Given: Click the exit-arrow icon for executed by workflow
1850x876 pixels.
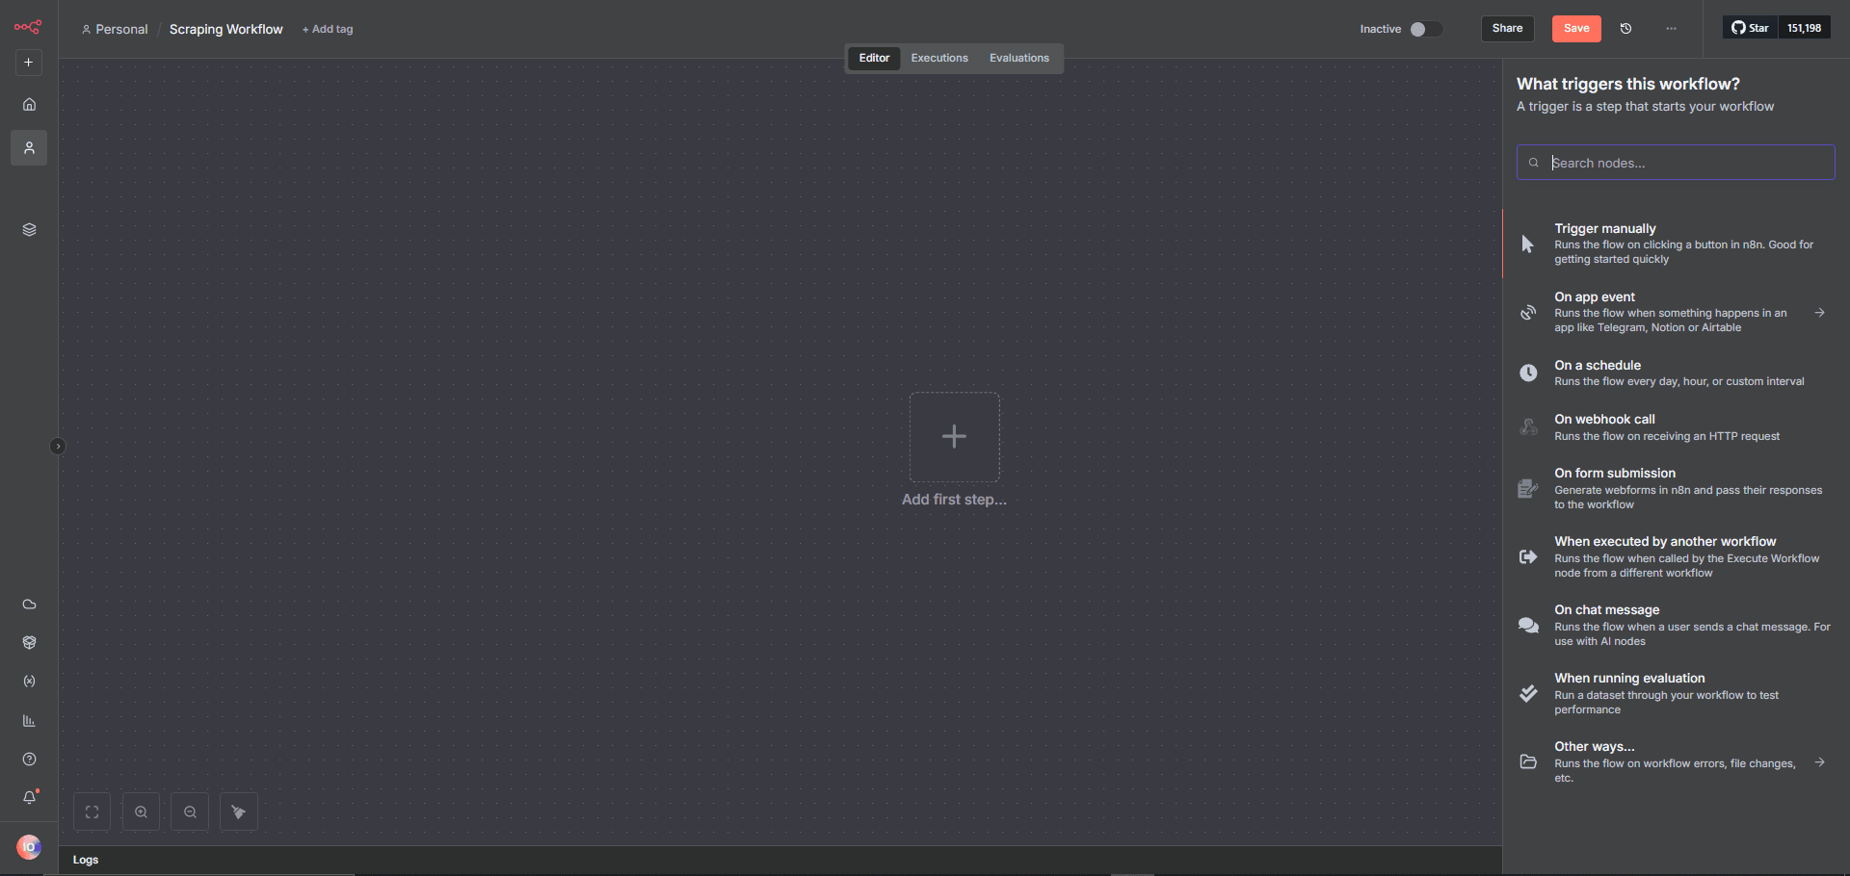Looking at the screenshot, I should [1528, 557].
